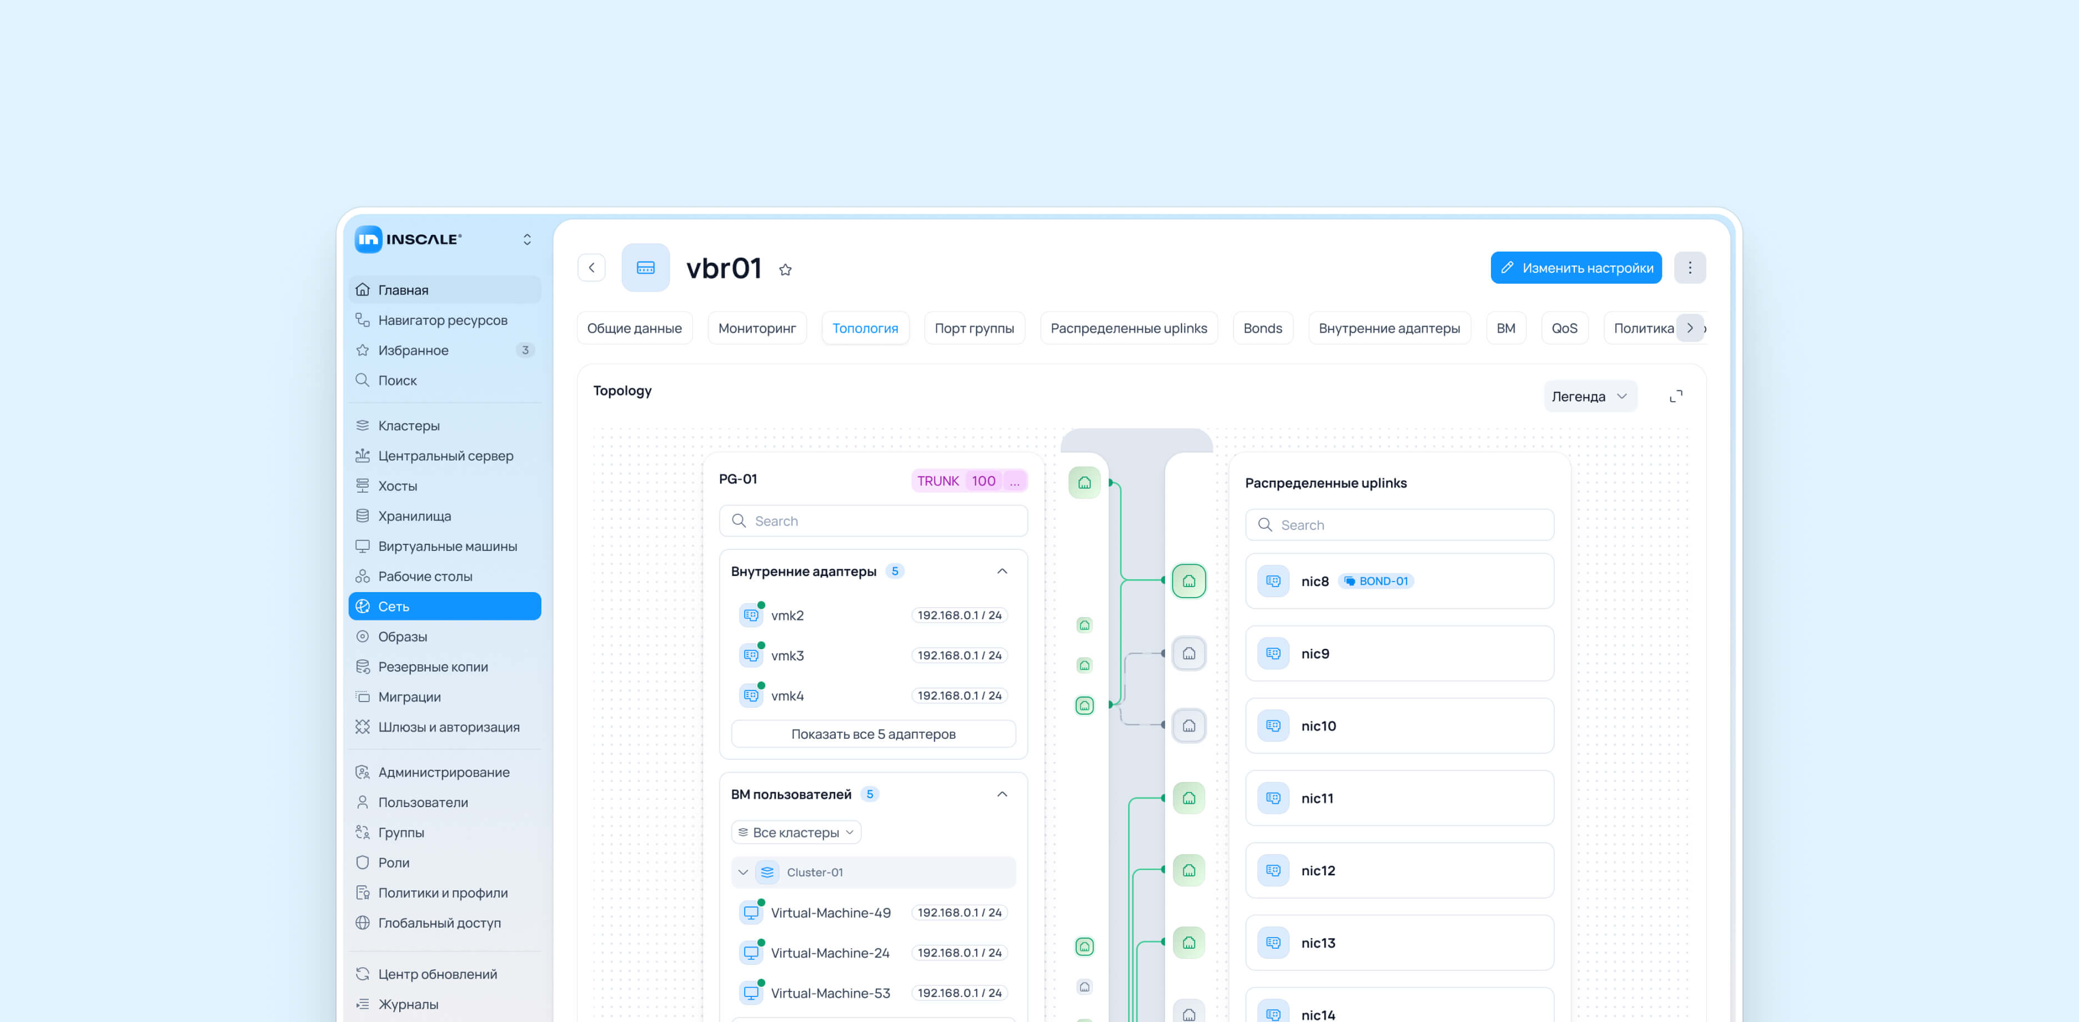Open Журналы from the sidebar
The image size is (2079, 1022).
pyautogui.click(x=408, y=1004)
